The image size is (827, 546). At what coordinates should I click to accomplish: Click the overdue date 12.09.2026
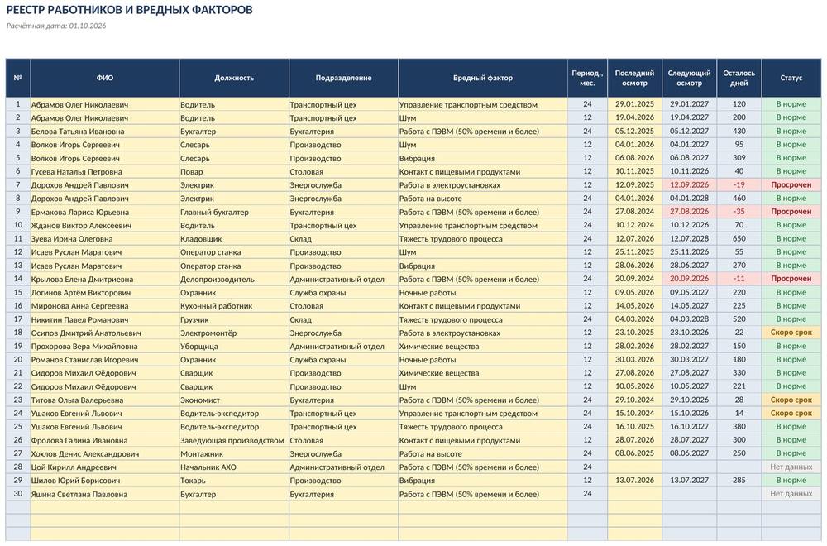(x=690, y=185)
